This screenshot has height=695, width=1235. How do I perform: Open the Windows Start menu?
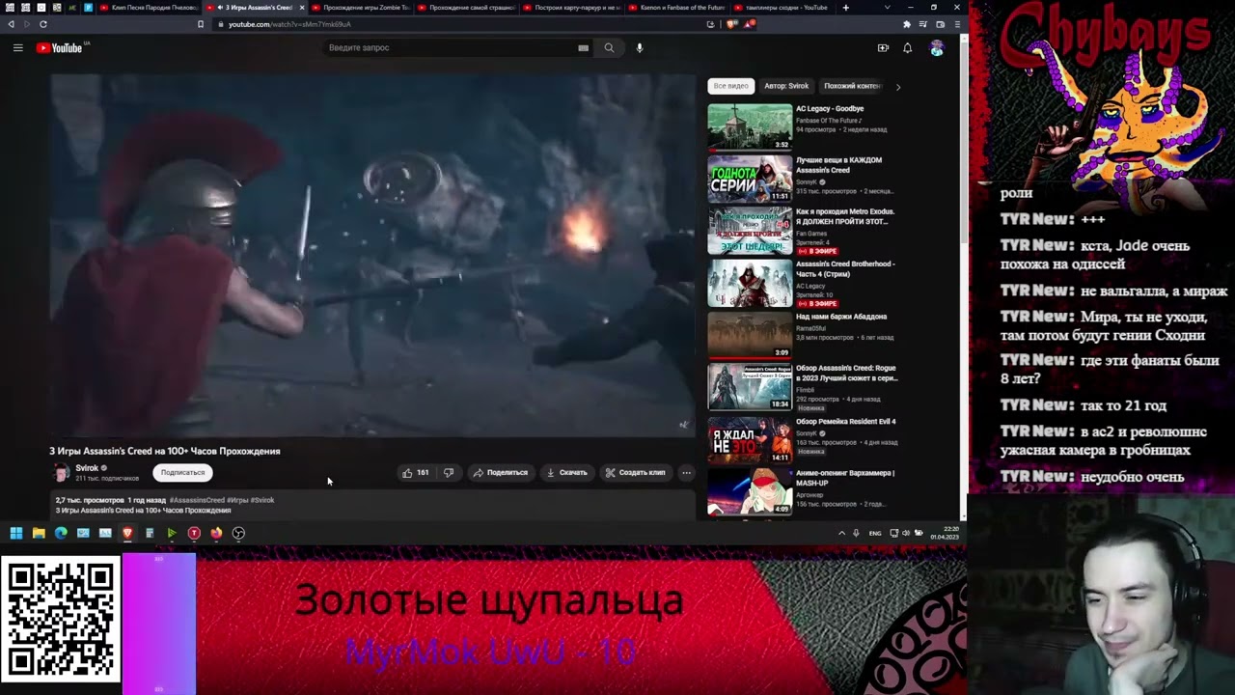click(x=15, y=533)
